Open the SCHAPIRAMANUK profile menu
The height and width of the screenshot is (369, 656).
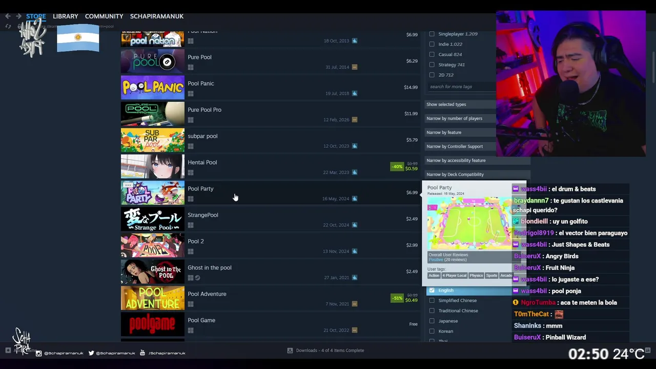coord(157,16)
